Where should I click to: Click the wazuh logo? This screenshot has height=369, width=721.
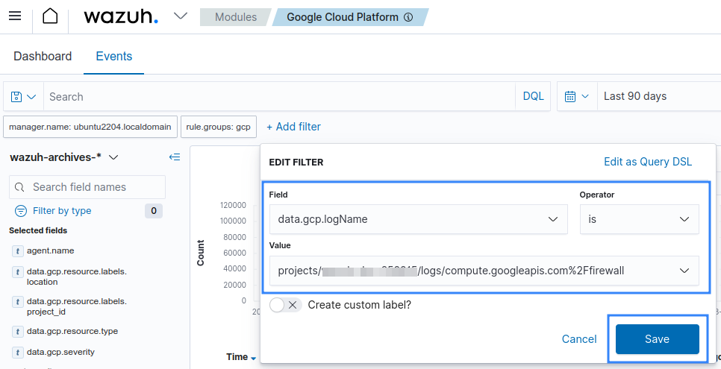121,16
